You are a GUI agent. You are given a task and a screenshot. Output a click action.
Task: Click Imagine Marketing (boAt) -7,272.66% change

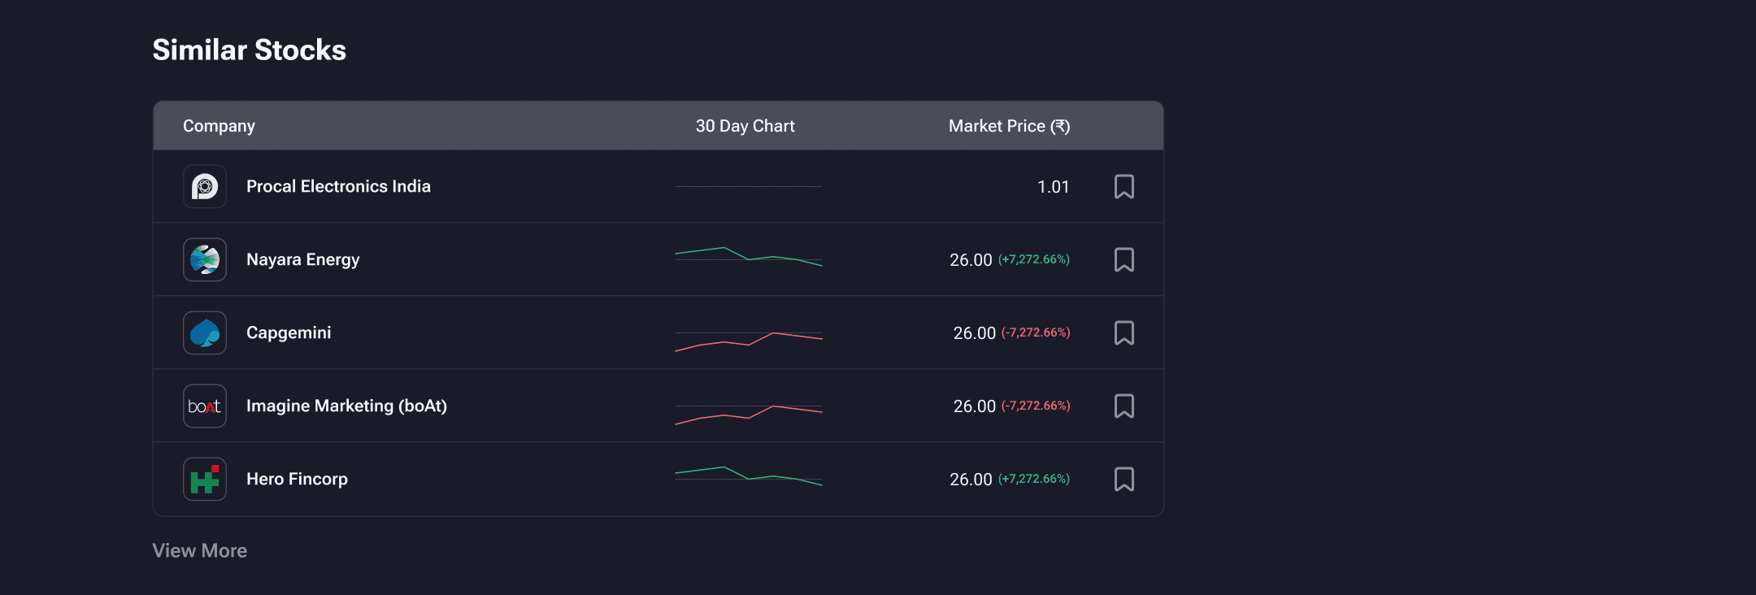1036,406
